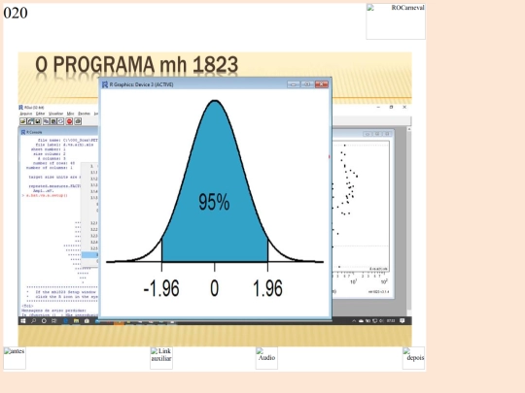The height and width of the screenshot is (393, 525).
Task: Click the -1.96 axis label
Action: click(161, 288)
